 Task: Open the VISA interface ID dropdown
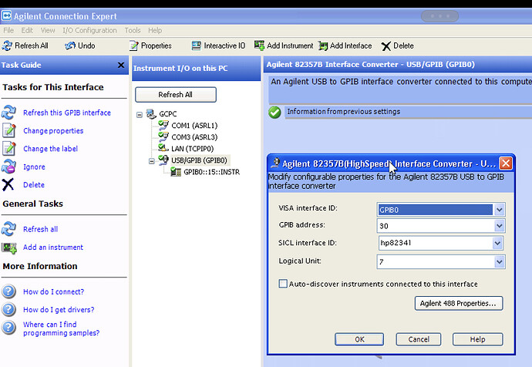pos(499,210)
